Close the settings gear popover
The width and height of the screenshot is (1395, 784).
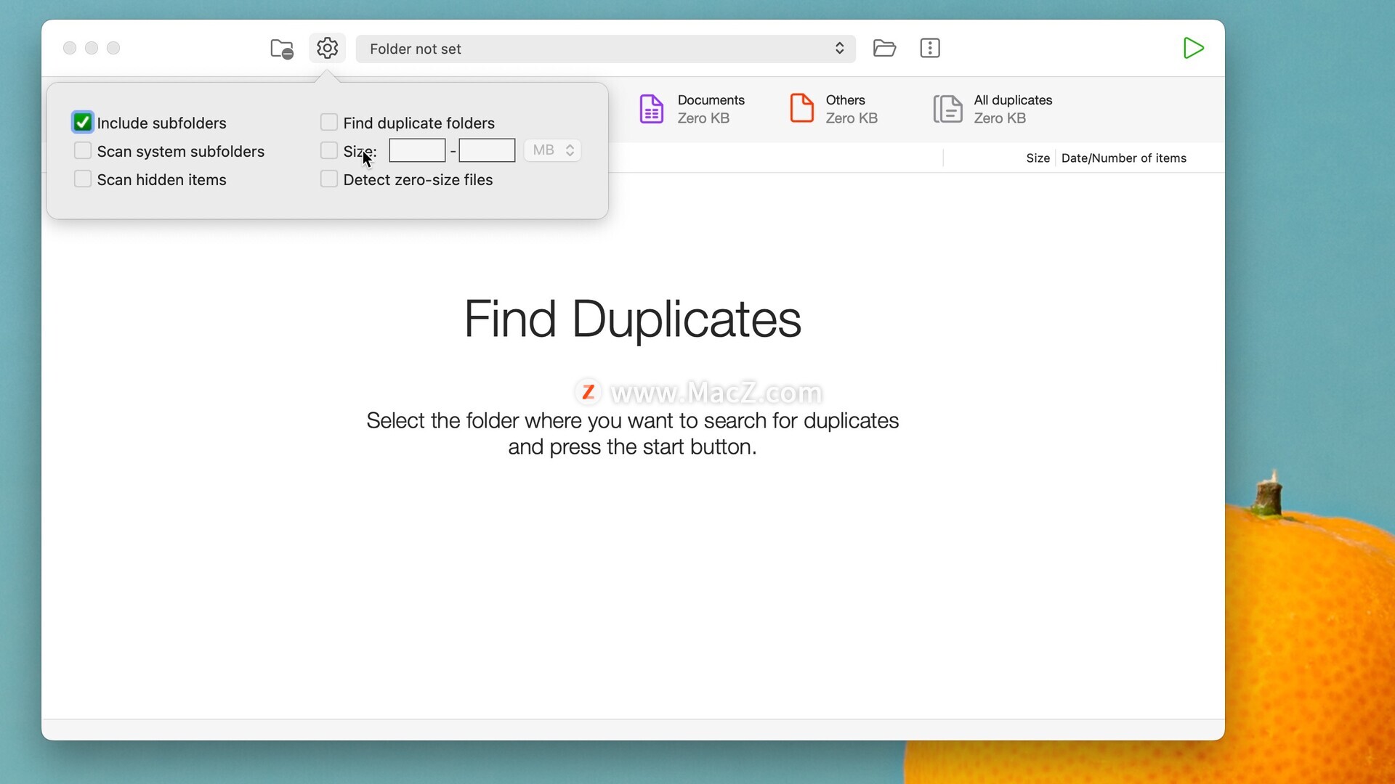(x=327, y=48)
